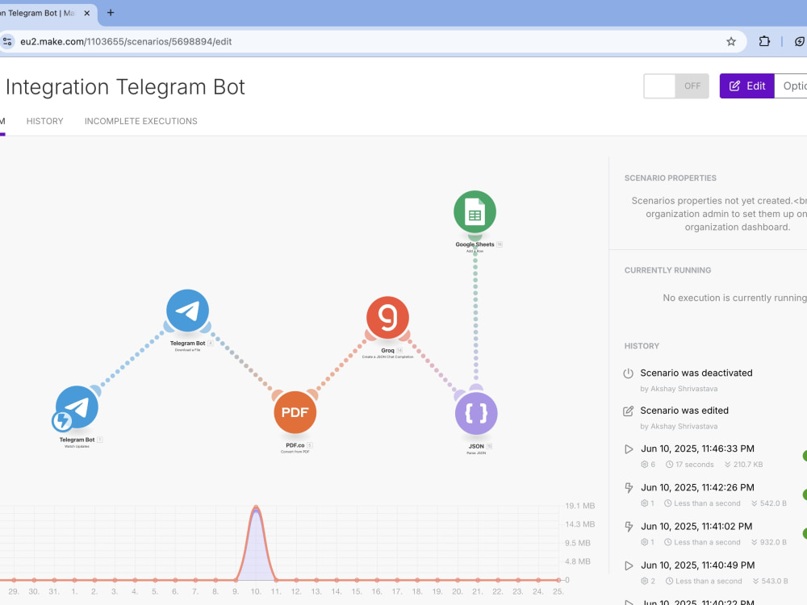Open the PDF.co Convert from PDF module
This screenshot has width=807, height=605.
(295, 412)
